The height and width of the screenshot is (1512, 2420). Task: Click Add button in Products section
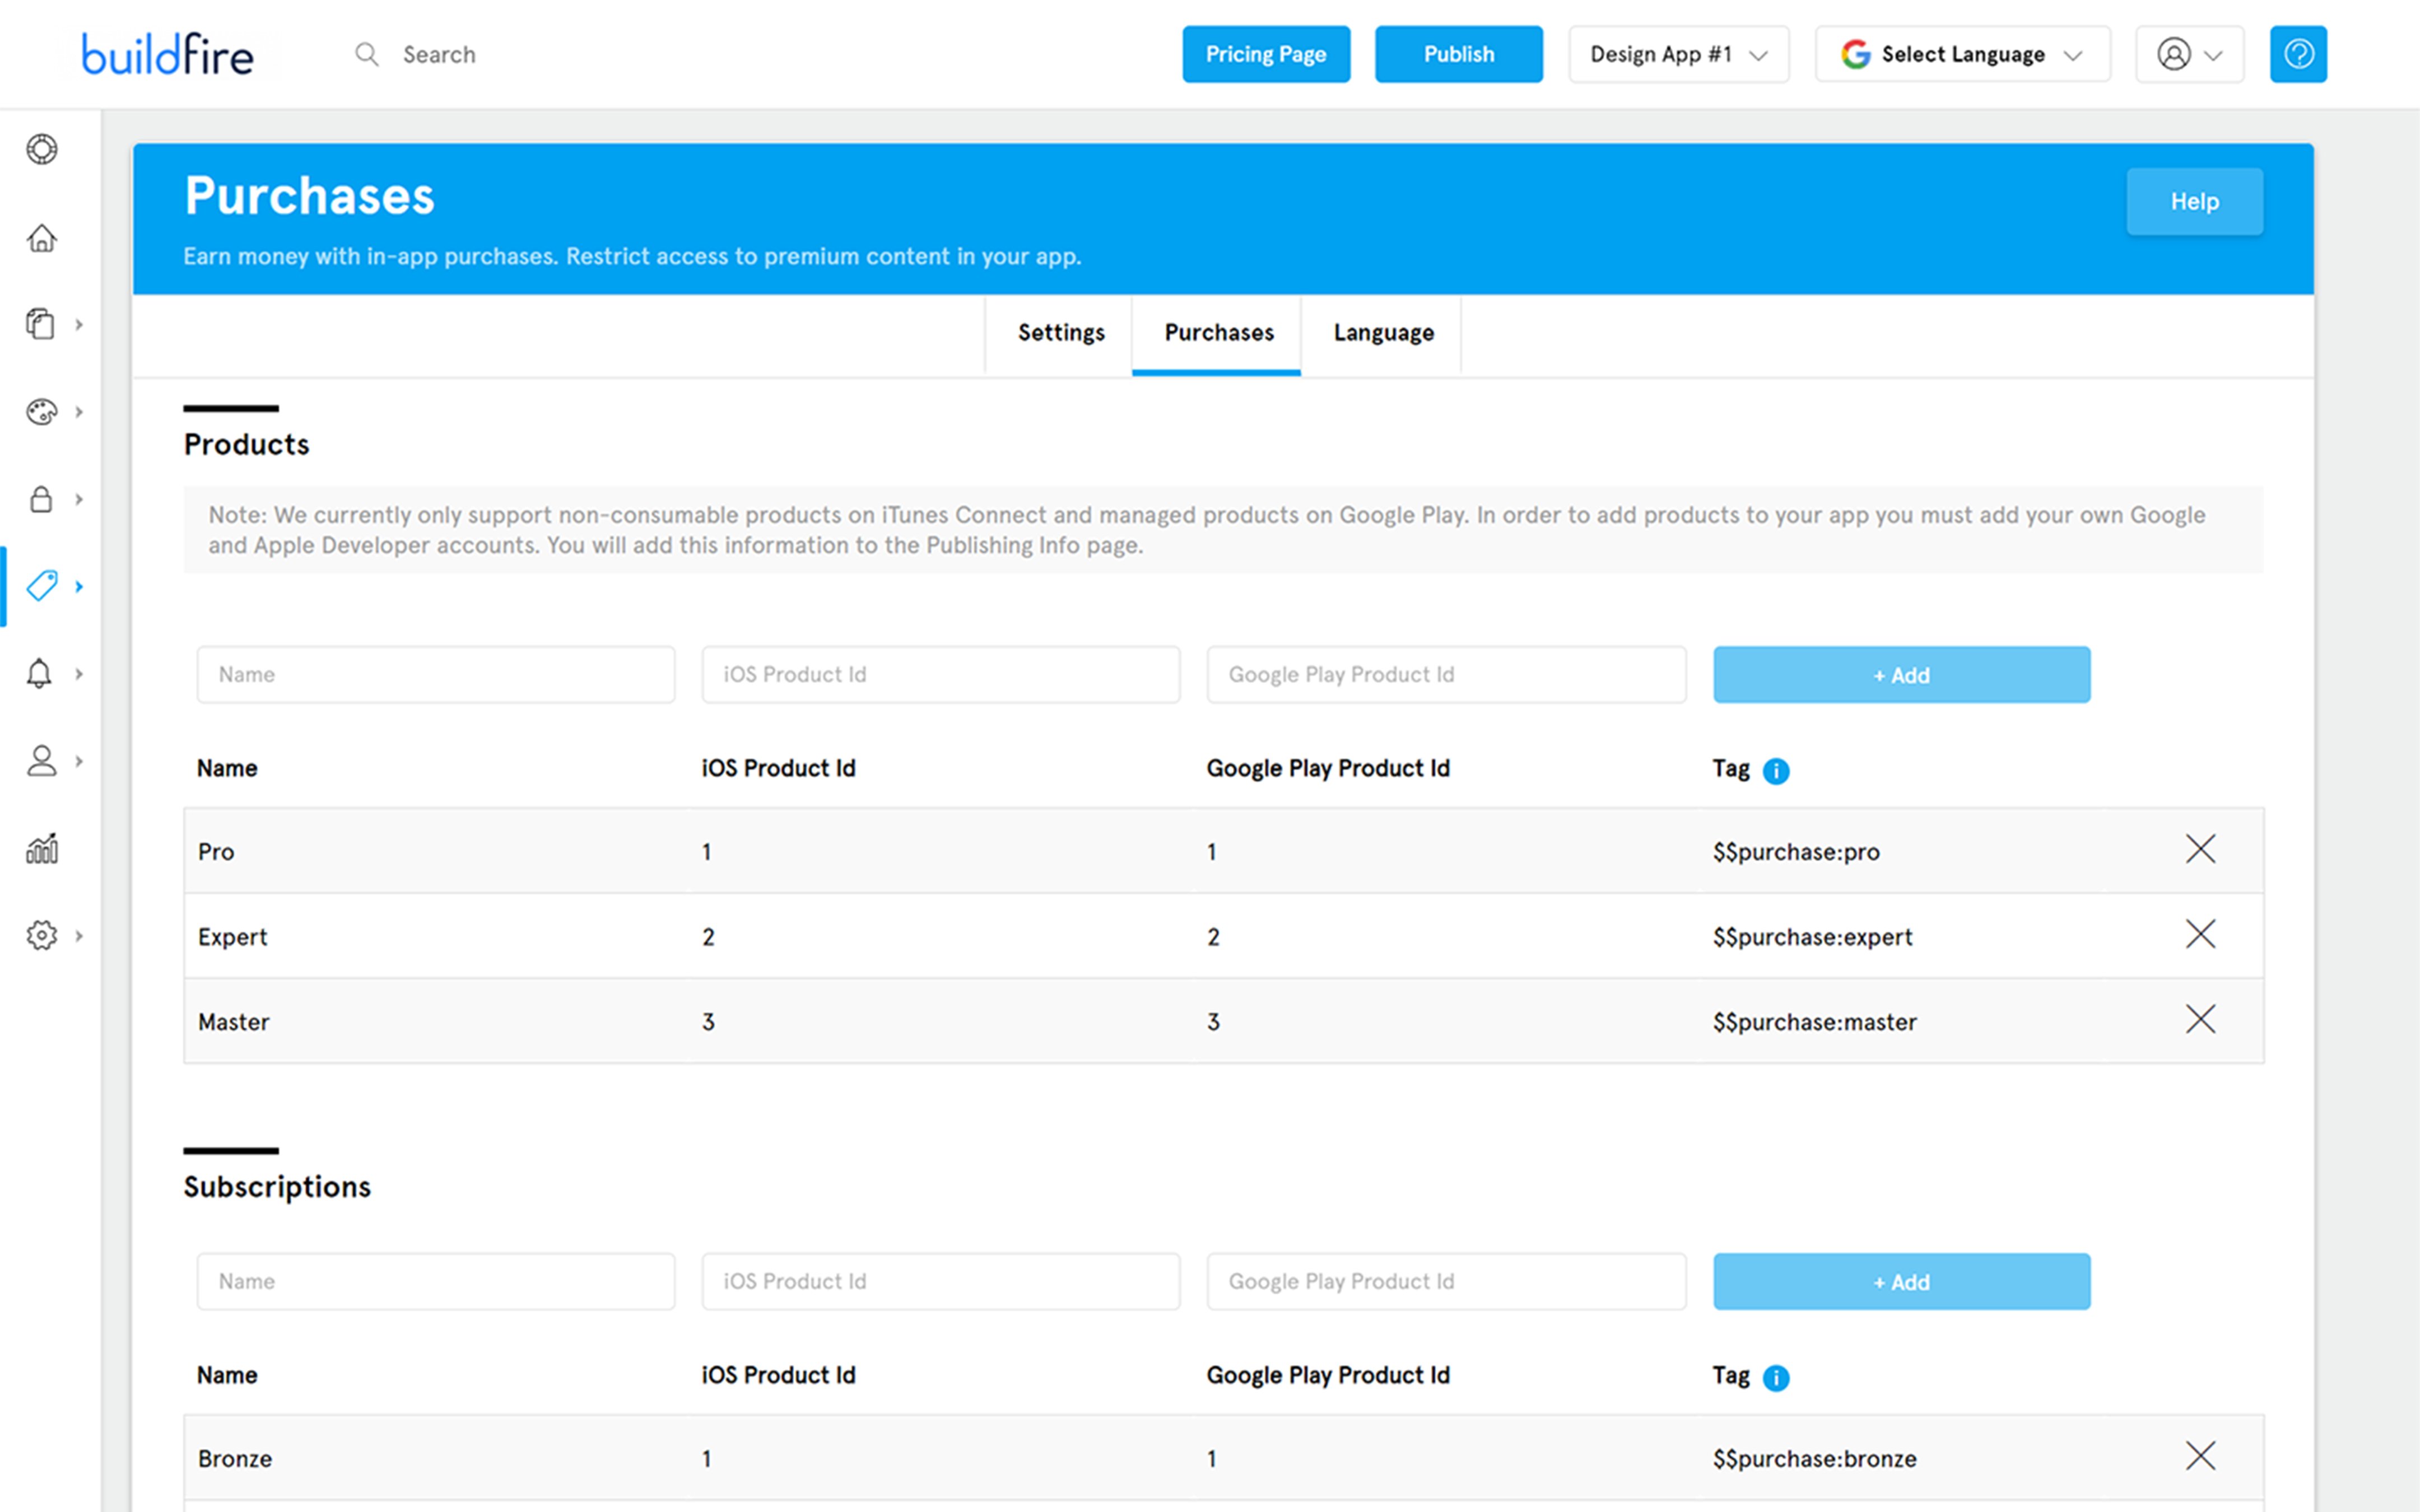(x=1900, y=675)
